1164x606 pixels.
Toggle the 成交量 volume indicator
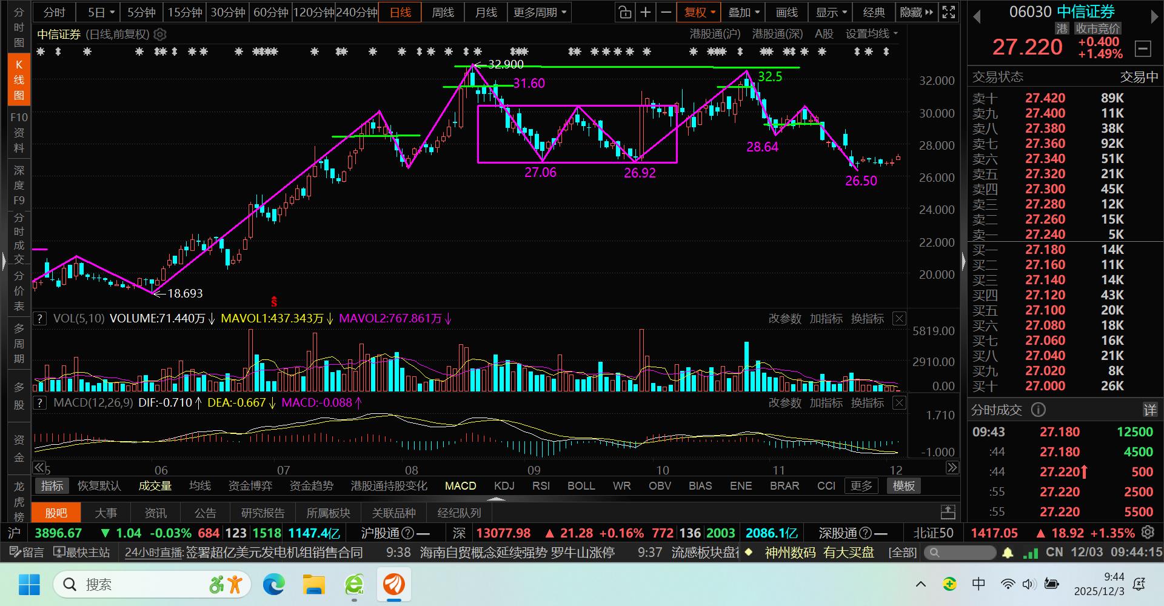tap(155, 486)
